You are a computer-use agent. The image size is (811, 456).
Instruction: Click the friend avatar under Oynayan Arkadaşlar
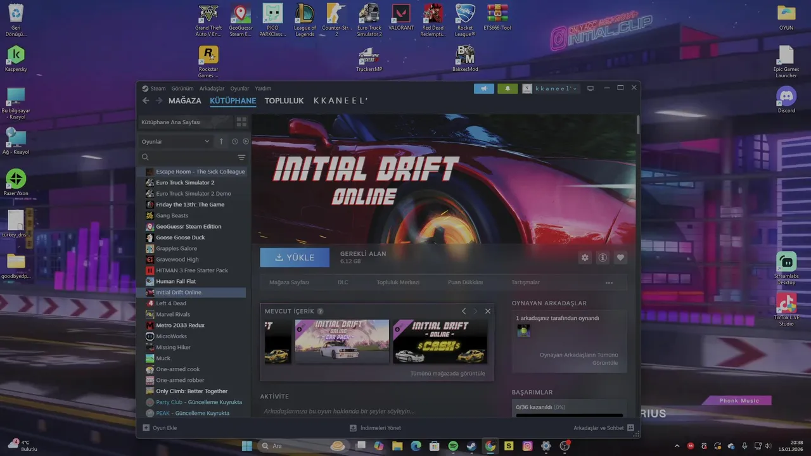point(523,331)
